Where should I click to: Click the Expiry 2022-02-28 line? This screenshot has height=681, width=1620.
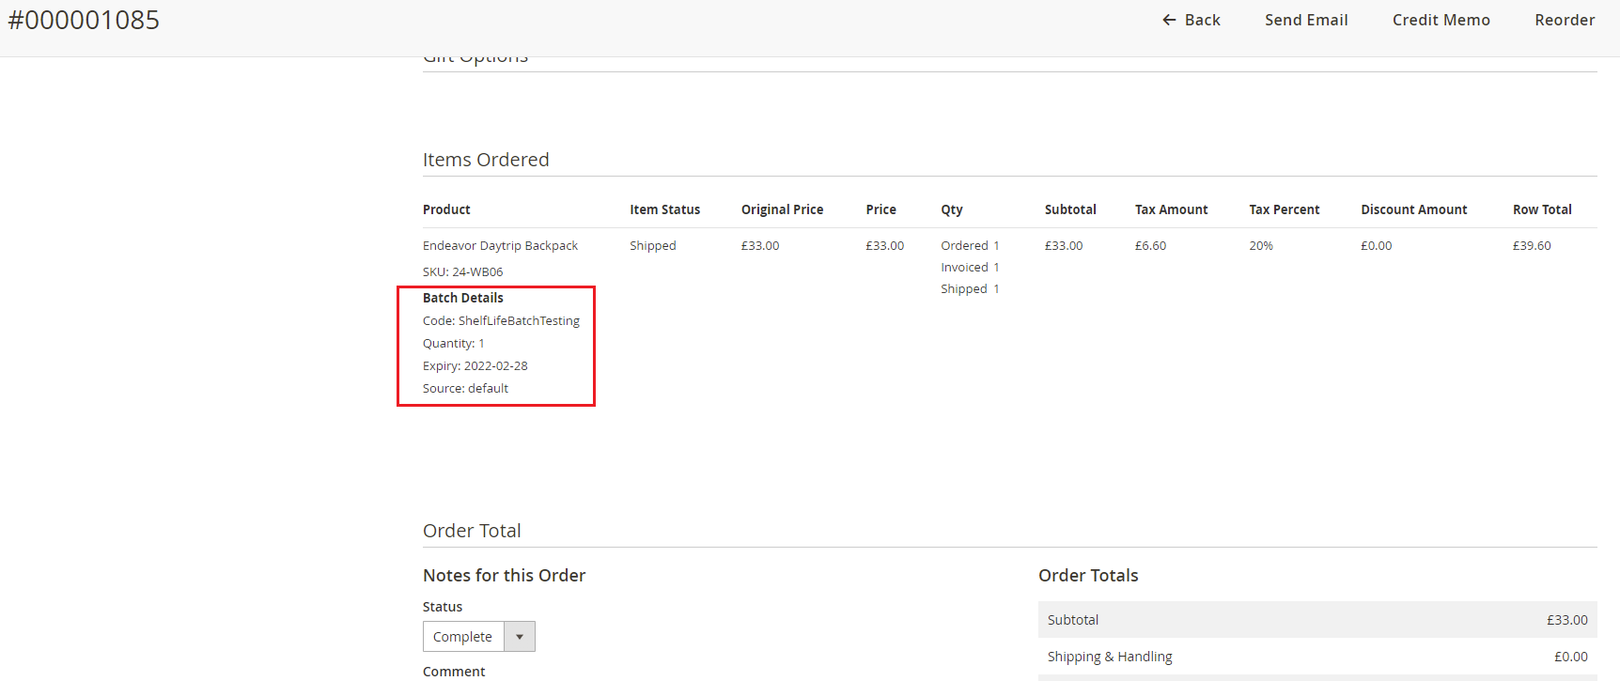pyautogui.click(x=475, y=366)
